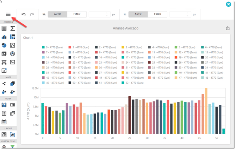Screen dimensions: 236x150
Task: Click the MAPS toolbox section header
Action: (8, 77)
